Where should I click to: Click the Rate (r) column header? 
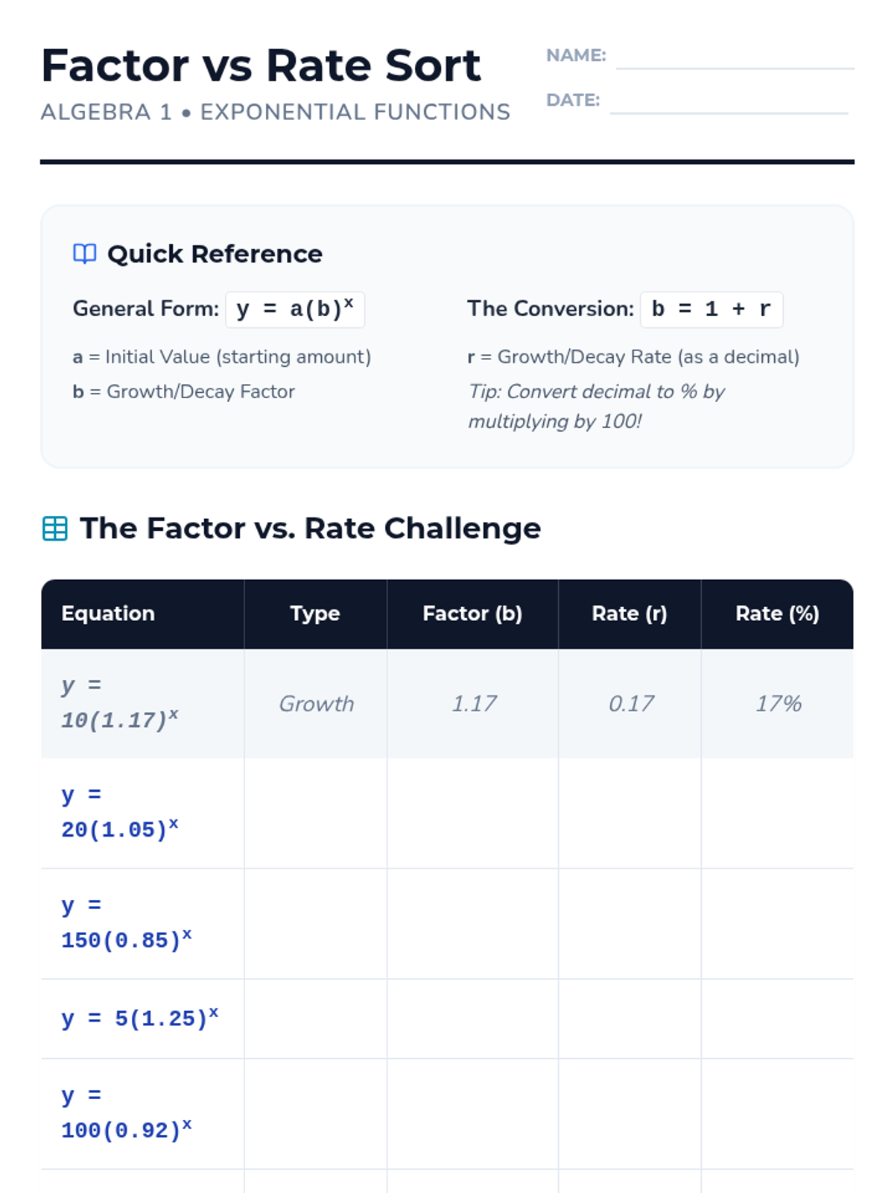coord(630,614)
